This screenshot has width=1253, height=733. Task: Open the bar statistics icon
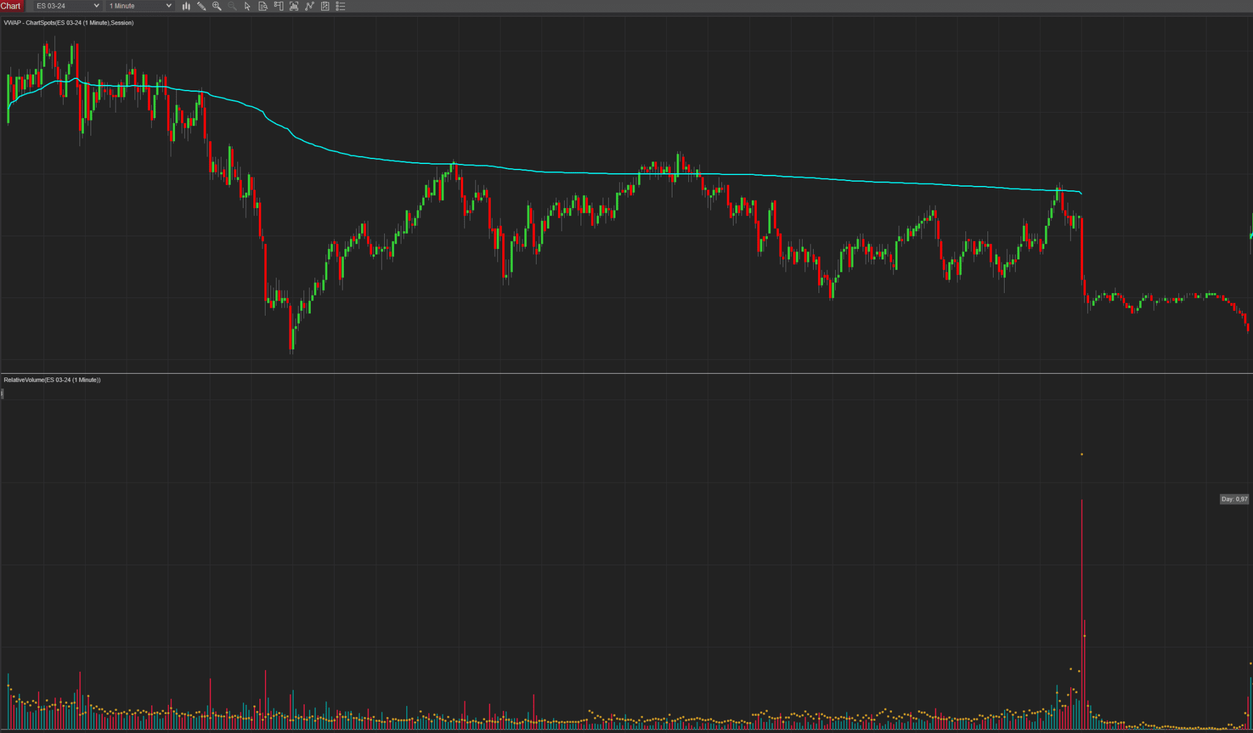tap(294, 6)
